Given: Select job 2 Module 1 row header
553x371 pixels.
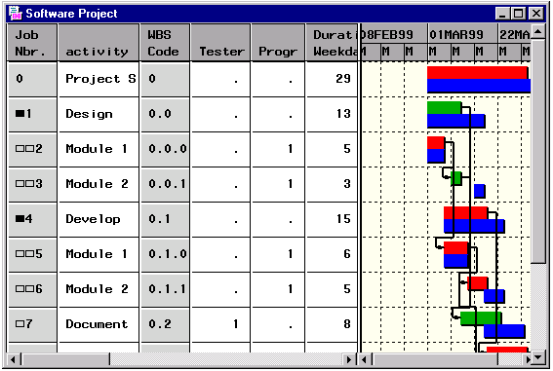Looking at the screenshot, I should point(32,149).
